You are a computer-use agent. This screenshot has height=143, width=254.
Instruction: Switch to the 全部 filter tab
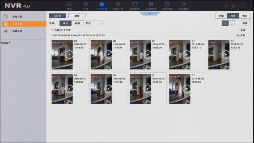click(x=221, y=16)
